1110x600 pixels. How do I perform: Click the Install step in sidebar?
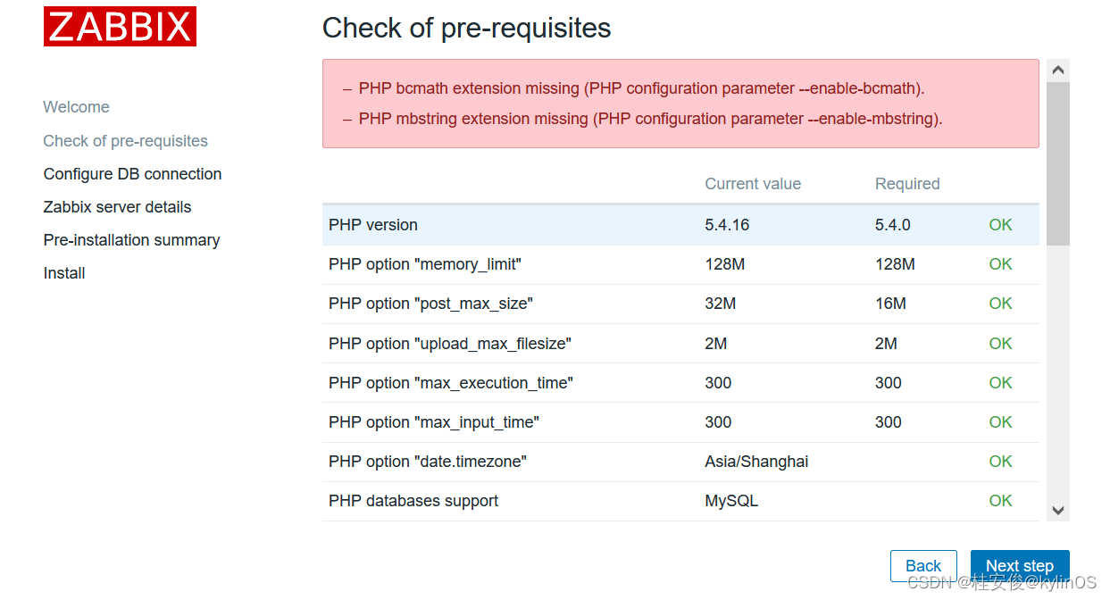point(64,273)
